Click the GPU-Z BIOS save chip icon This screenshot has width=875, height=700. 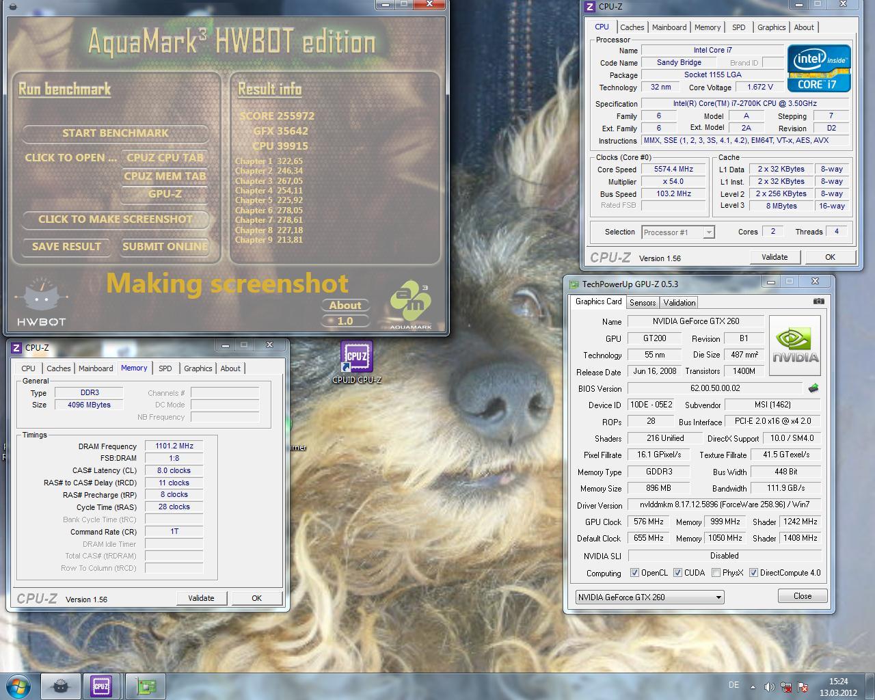[x=813, y=388]
